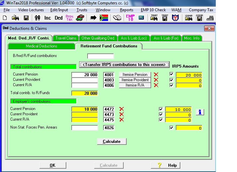Screen dimensions: 237x172
Task: Click the Current Provident total contributions field
Action: click(x=85, y=80)
